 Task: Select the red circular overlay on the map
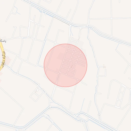click(x=65, y=65)
